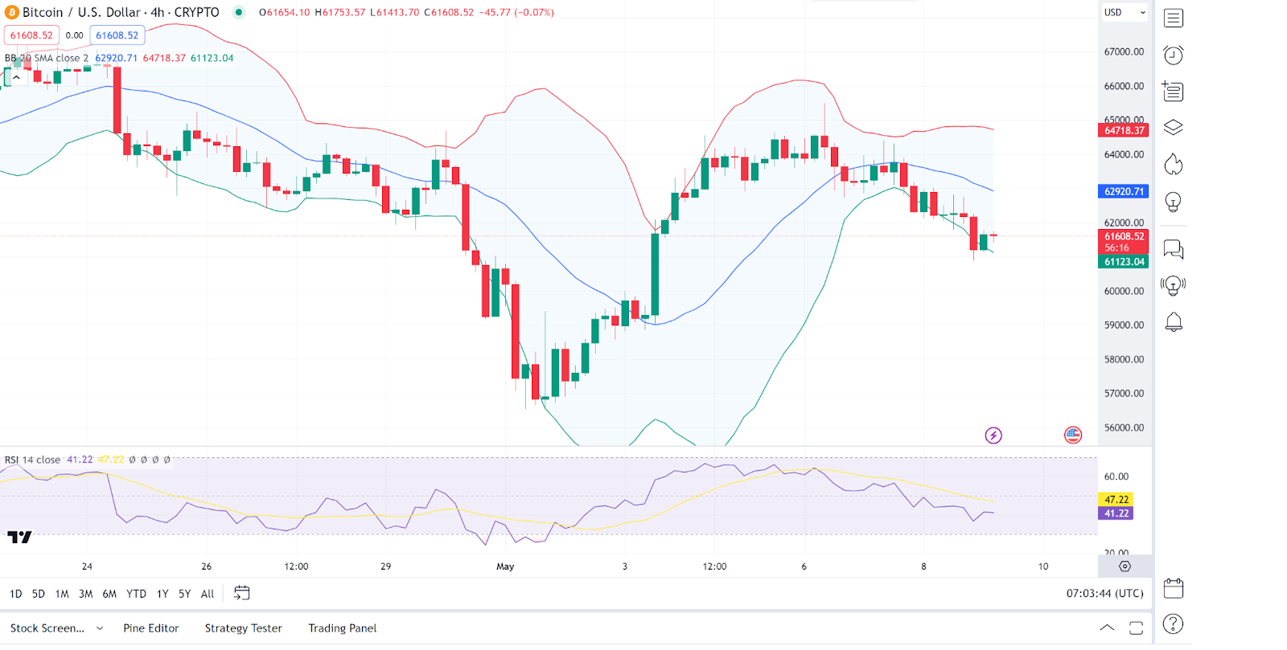Open the go-to date calendar icon

tap(241, 593)
